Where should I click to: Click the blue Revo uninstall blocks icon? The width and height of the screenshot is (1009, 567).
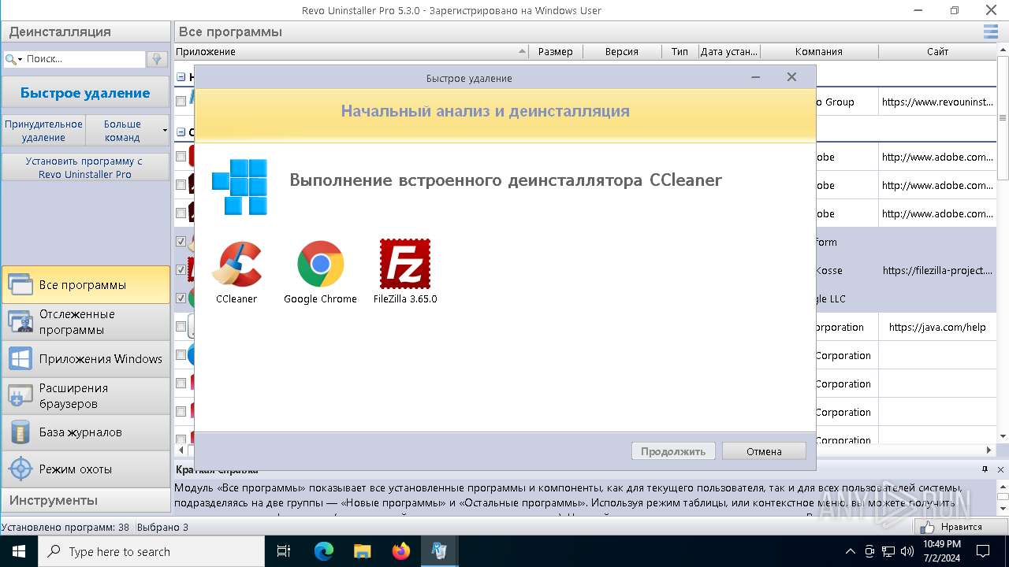240,187
